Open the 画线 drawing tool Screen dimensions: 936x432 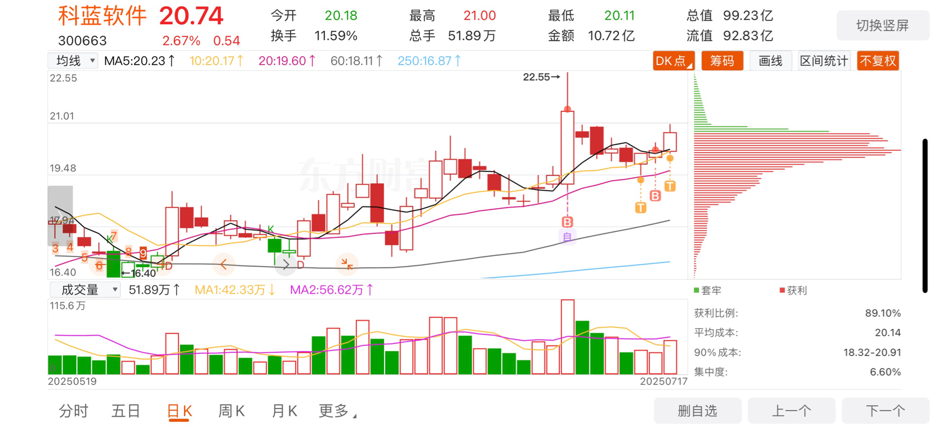pos(770,61)
